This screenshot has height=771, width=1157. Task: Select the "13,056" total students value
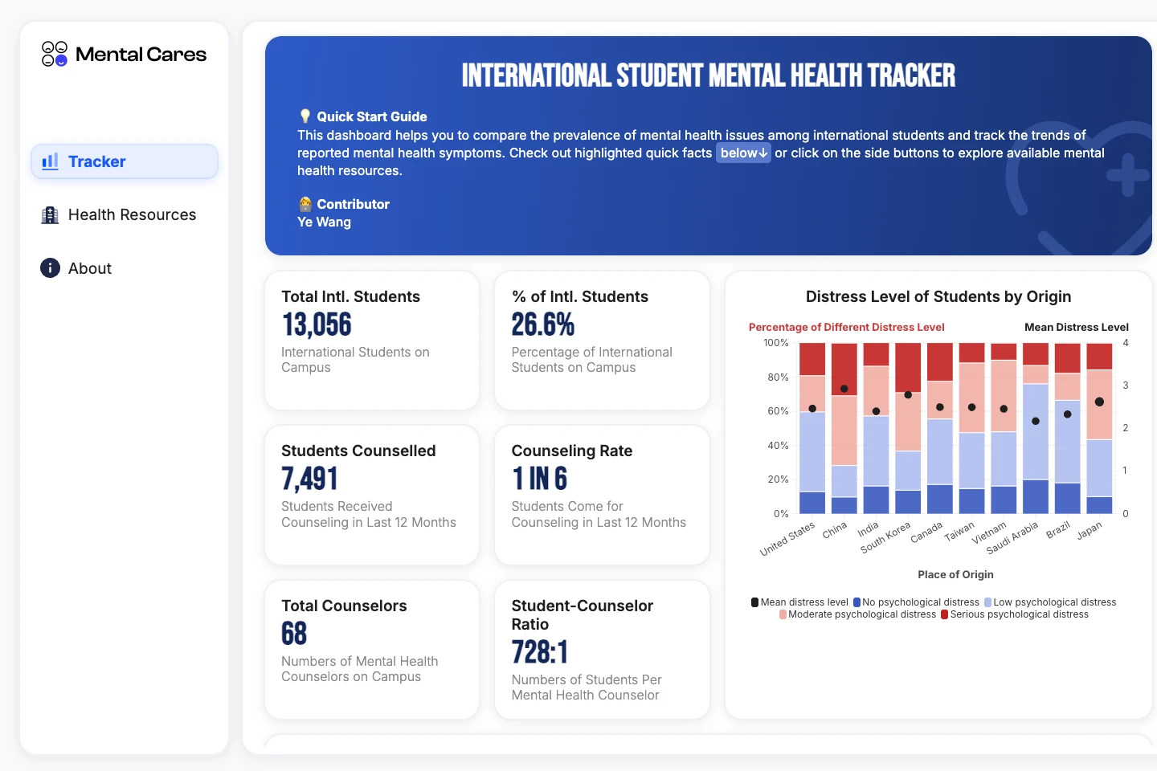point(317,324)
